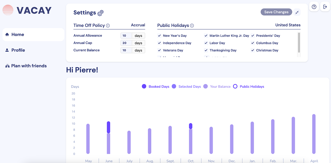Click the Profile person icon in the sidebar
Screen dimensions: 331x163
point(7,50)
